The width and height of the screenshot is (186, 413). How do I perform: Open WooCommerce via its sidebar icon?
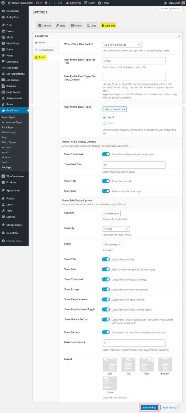[x=4, y=176]
